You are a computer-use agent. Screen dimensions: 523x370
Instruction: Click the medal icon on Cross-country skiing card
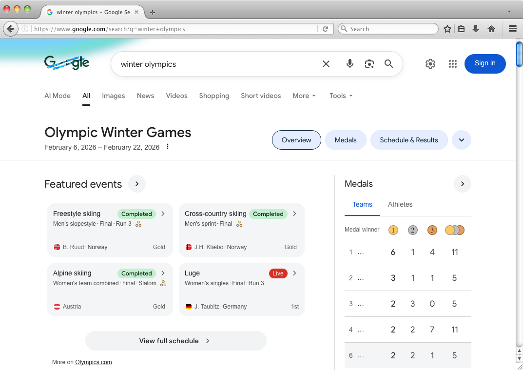coord(239,224)
